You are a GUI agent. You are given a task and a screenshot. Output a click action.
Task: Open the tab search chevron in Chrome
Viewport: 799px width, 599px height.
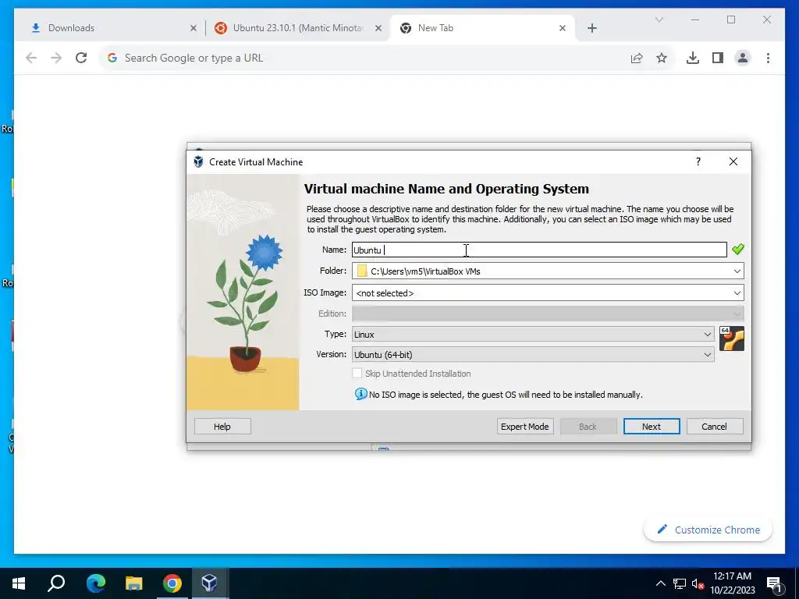coord(659,19)
